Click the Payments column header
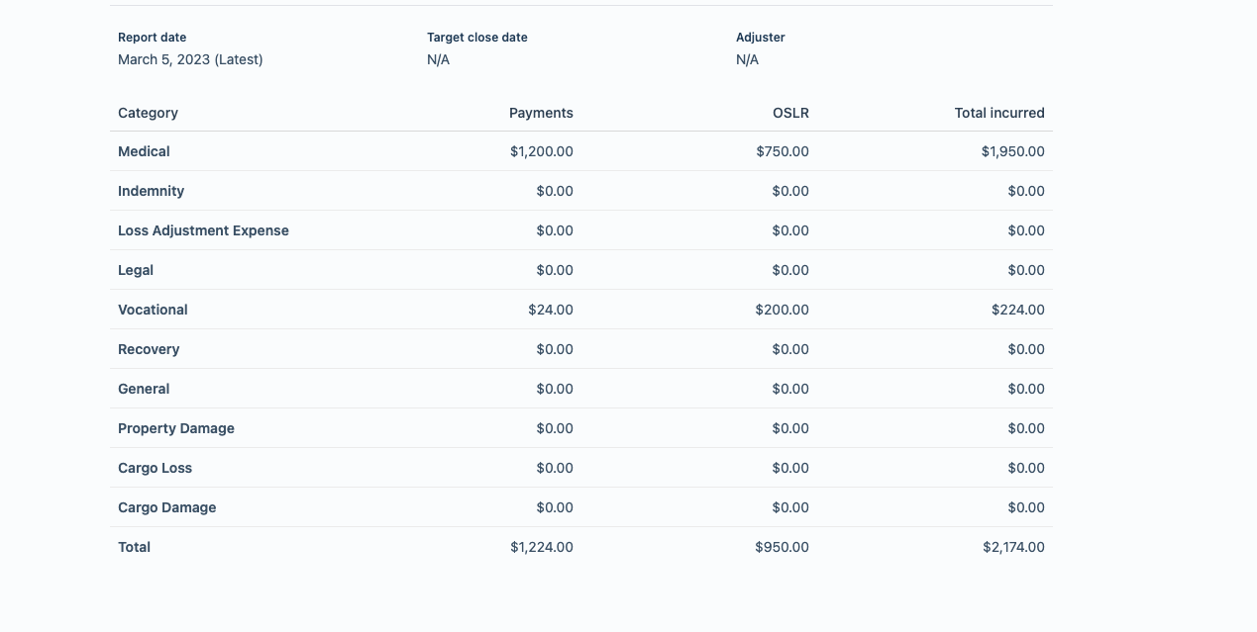 tap(541, 113)
